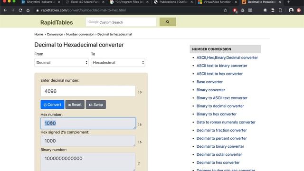Open Number conversion breadcrumb link
The image size is (304, 171).
point(80,34)
